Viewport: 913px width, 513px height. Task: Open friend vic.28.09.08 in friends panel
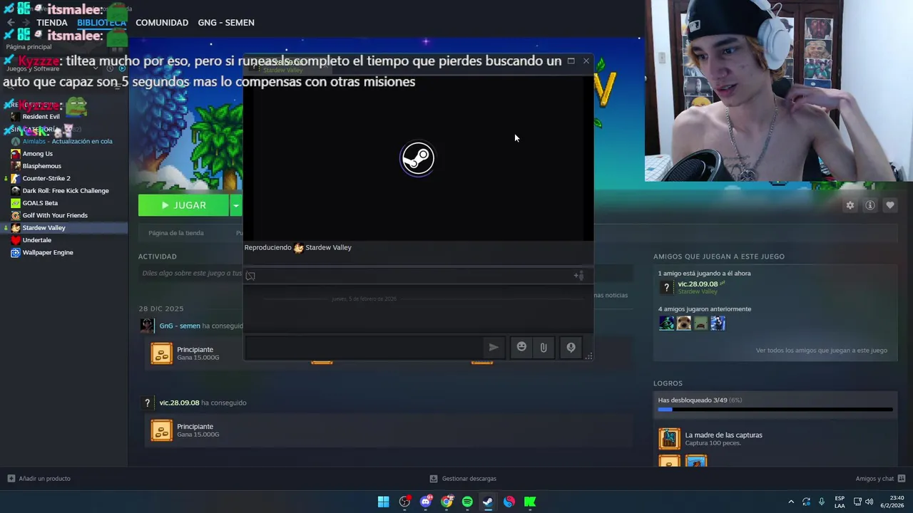(698, 284)
